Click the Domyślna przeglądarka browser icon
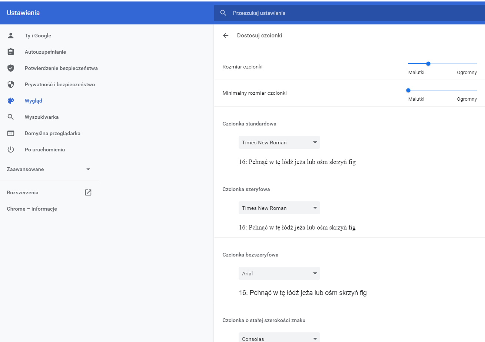Image resolution: width=485 pixels, height=342 pixels. click(11, 133)
